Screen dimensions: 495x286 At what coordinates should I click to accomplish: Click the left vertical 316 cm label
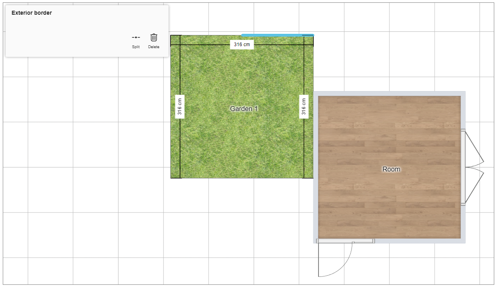[180, 107]
